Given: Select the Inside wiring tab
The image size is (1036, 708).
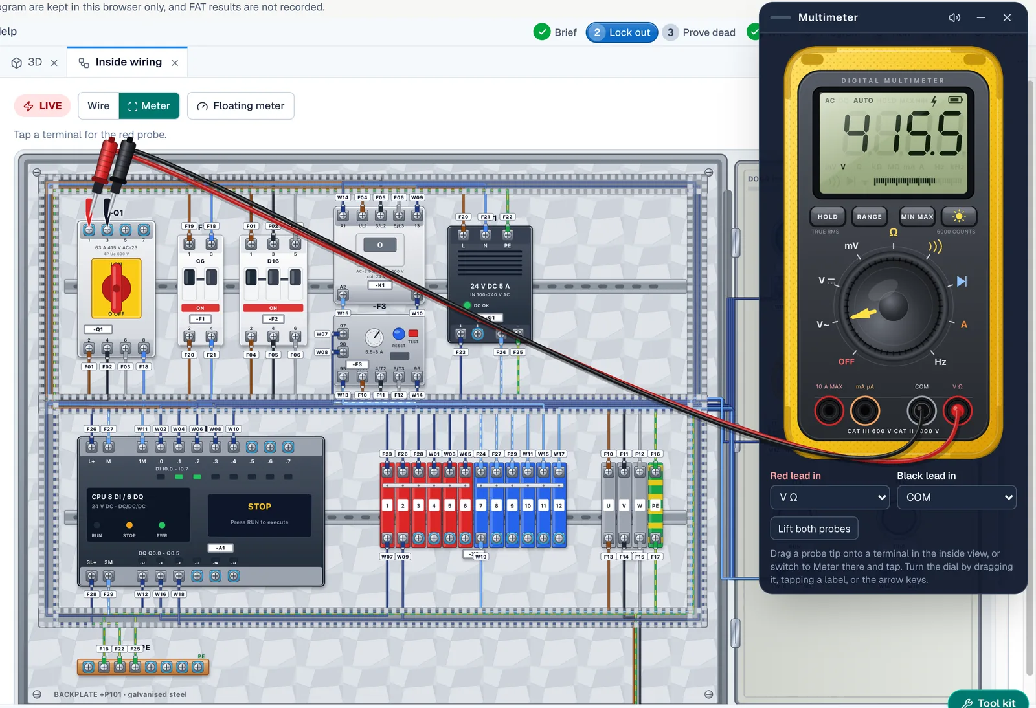Looking at the screenshot, I should (x=120, y=62).
